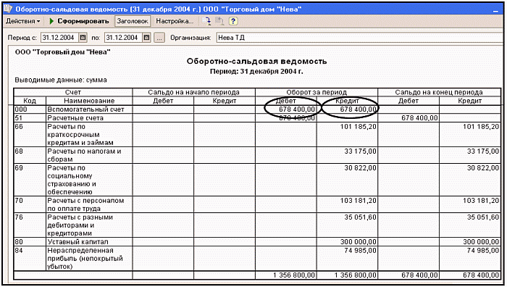The width and height of the screenshot is (507, 287).
Task: Click turnover credit value 30 822,00
Action: click(360, 168)
